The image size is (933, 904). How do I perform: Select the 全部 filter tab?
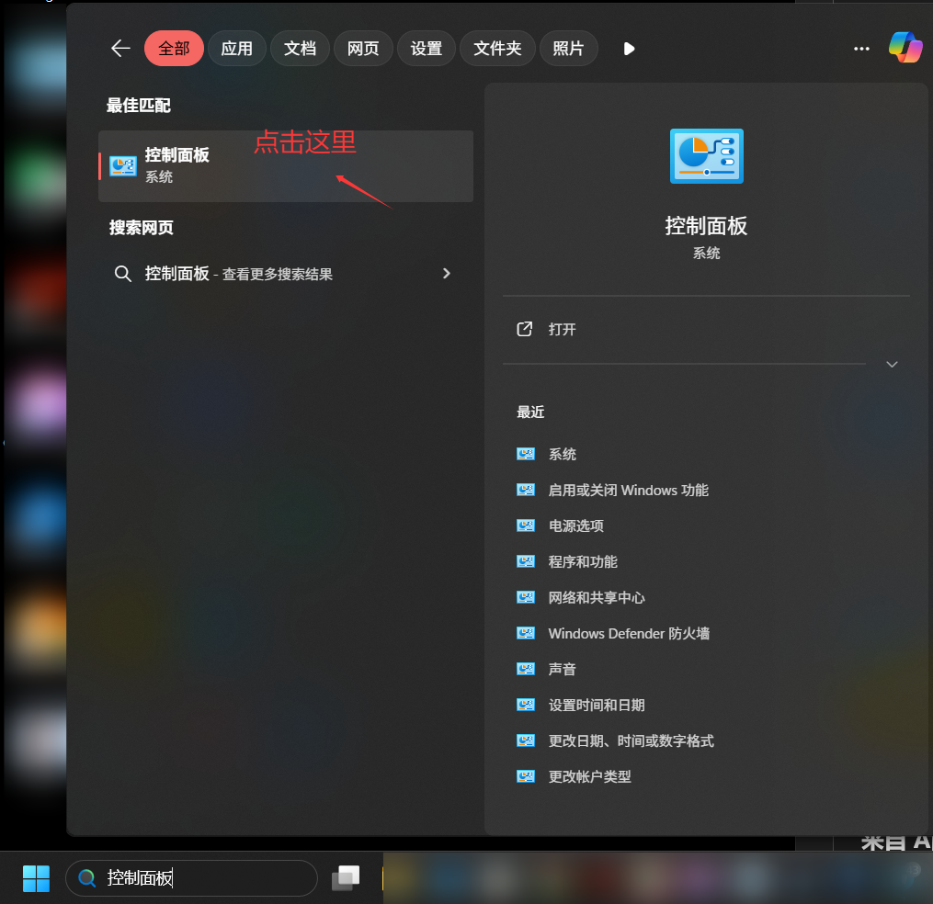point(174,49)
